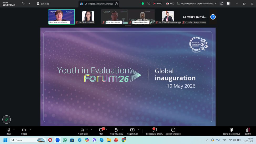256x144 pixels.
Task: Click the В ЭФИРЕ live indicator
Action: pyautogui.click(x=157, y=3)
